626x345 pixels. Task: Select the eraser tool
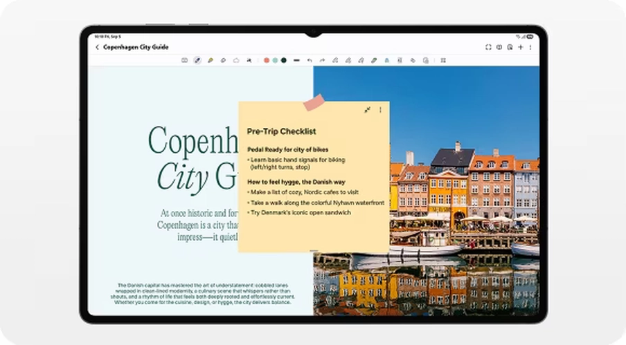(x=223, y=61)
